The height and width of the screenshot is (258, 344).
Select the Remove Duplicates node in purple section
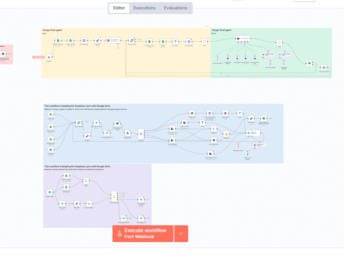tap(89, 204)
